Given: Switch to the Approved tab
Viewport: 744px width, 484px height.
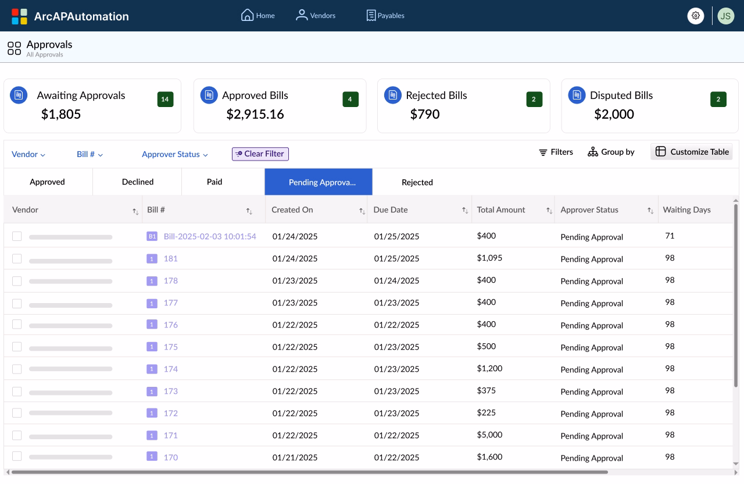Looking at the screenshot, I should click(48, 182).
